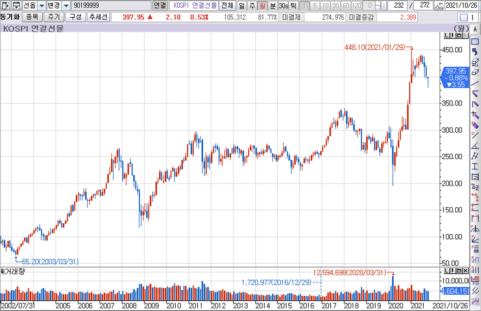Select the plain trend line tool
The width and height of the screenshot is (481, 311).
tap(475, 83)
